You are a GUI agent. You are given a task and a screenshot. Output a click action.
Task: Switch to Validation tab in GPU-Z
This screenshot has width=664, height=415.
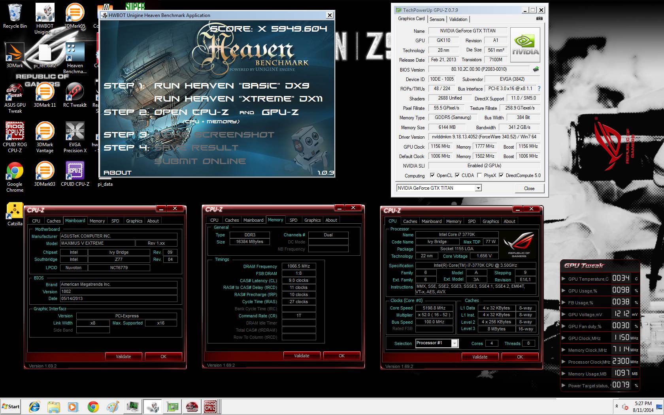pos(458,19)
